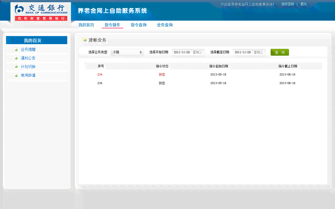The width and height of the screenshot is (335, 209).
Task: Click the 选择截至日期 date field
Action: coord(249,52)
